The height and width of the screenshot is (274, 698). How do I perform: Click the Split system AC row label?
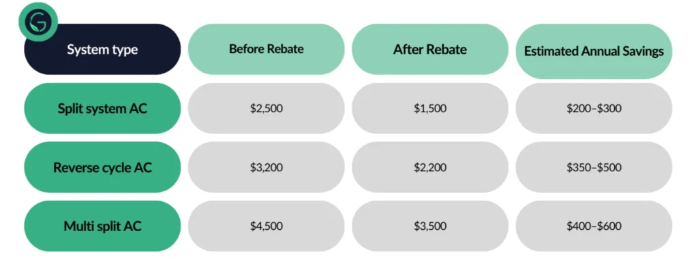pyautogui.click(x=102, y=108)
